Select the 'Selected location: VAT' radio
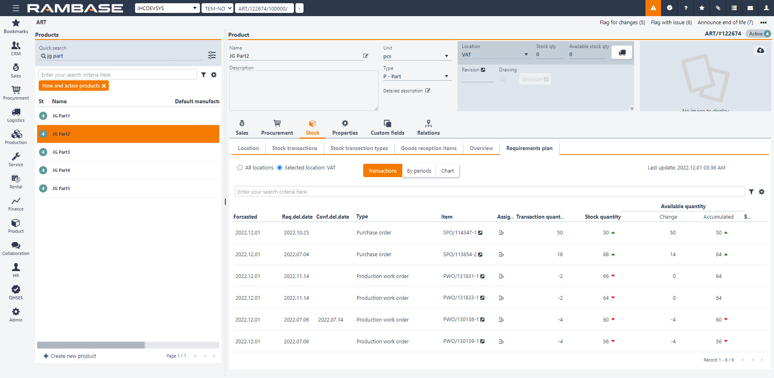Image resolution: width=774 pixels, height=378 pixels. (280, 168)
